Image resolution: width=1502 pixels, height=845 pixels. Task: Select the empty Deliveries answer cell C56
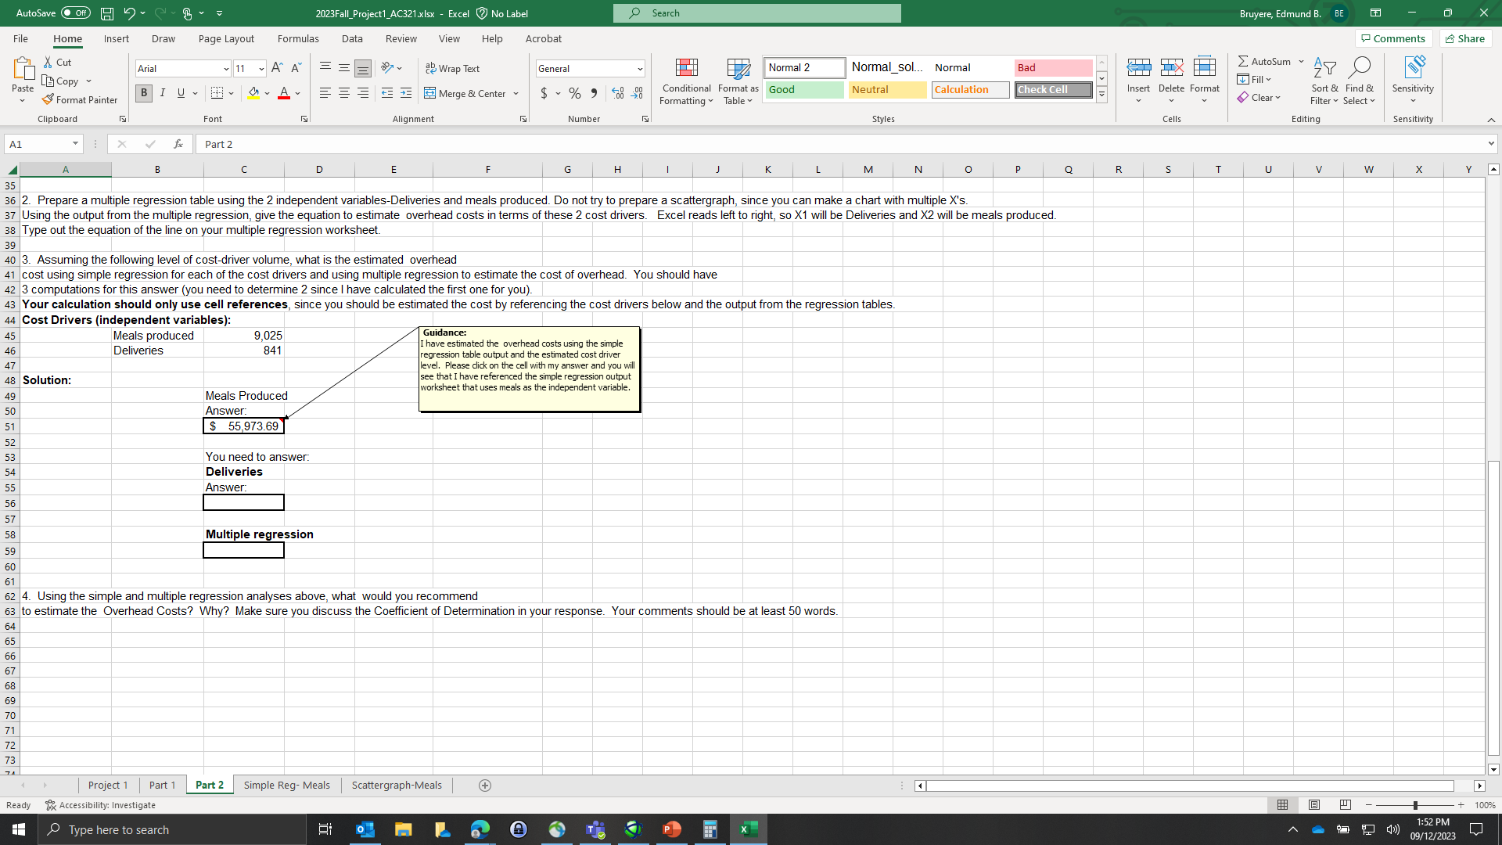[243, 502]
